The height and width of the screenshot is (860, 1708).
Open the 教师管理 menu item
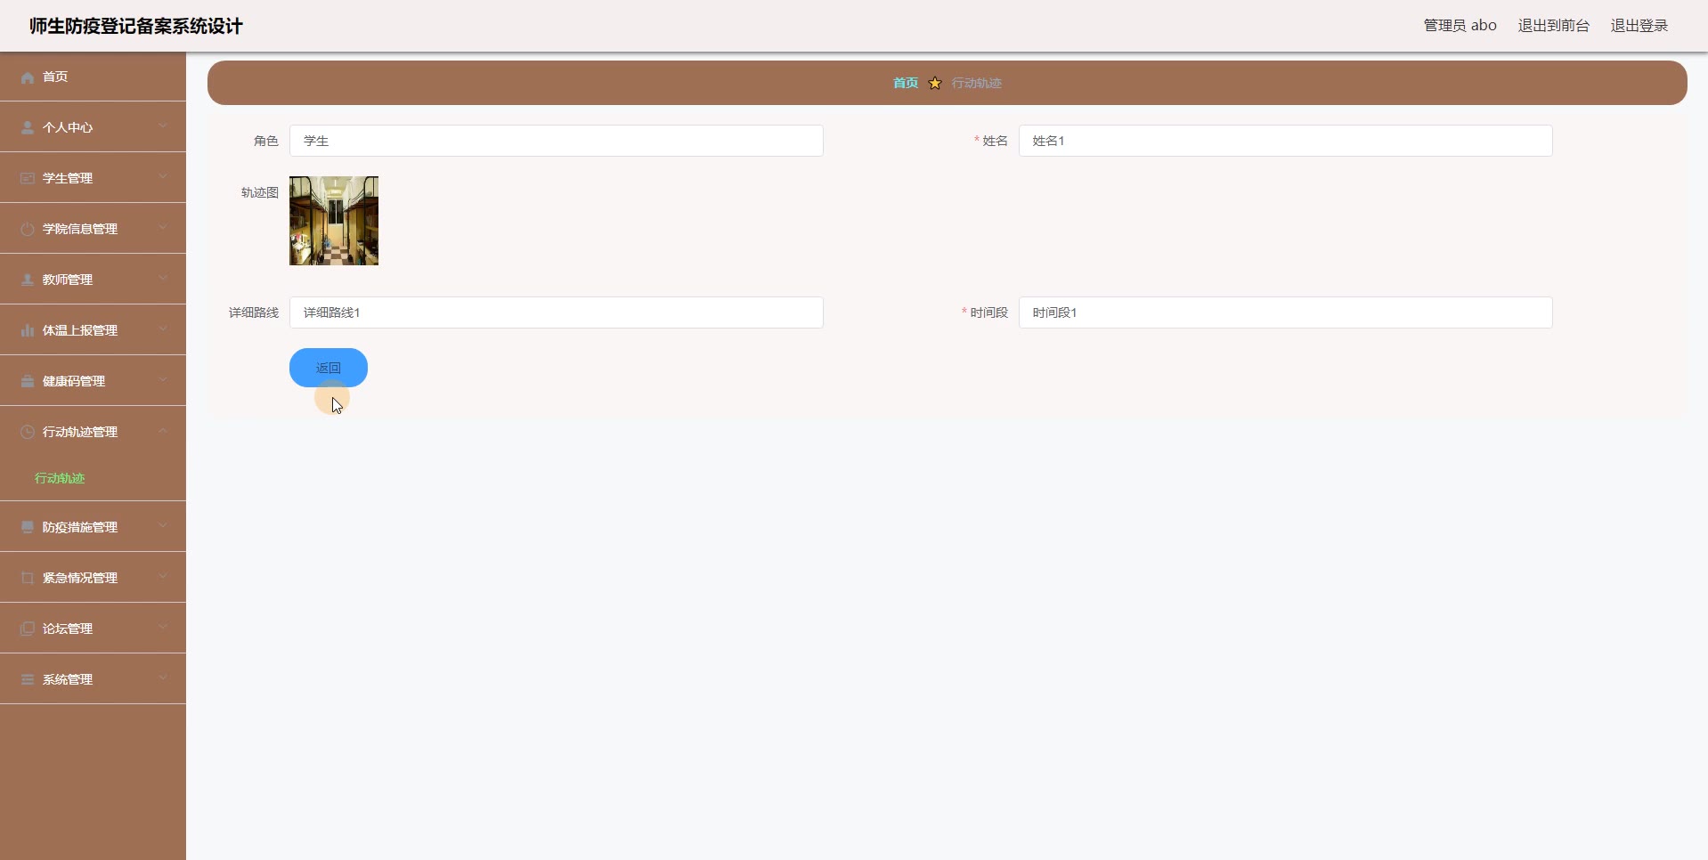93,280
